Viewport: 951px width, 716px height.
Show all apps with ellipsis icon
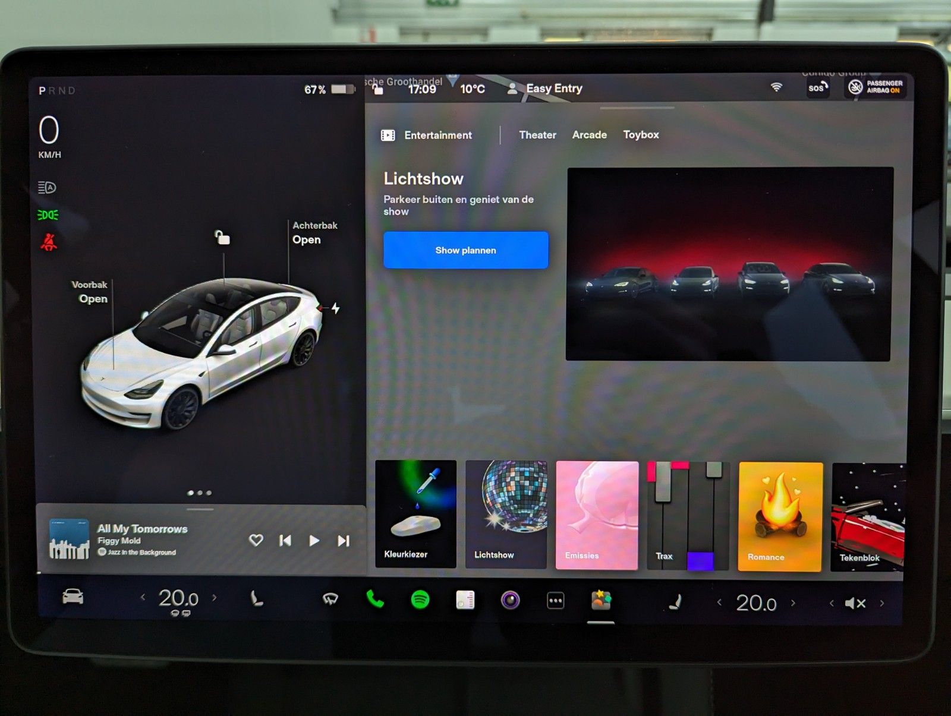point(555,601)
